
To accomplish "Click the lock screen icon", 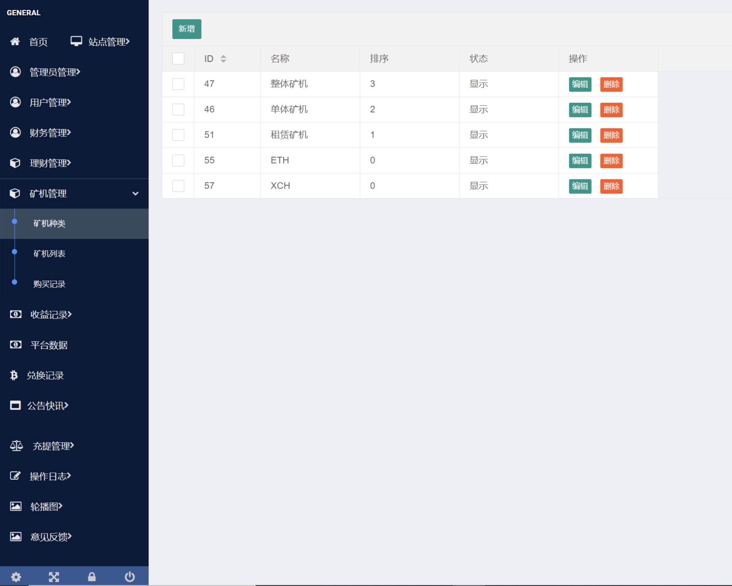I will [x=92, y=577].
